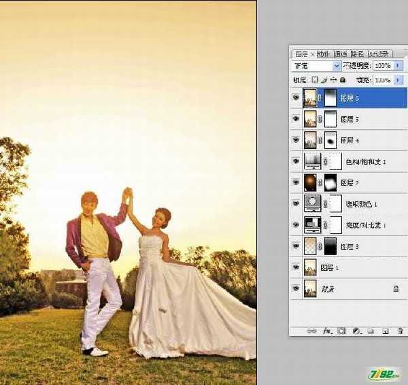The width and height of the screenshot is (408, 385).
Task: Select the layer mask of 图层 6
Action: click(330, 98)
